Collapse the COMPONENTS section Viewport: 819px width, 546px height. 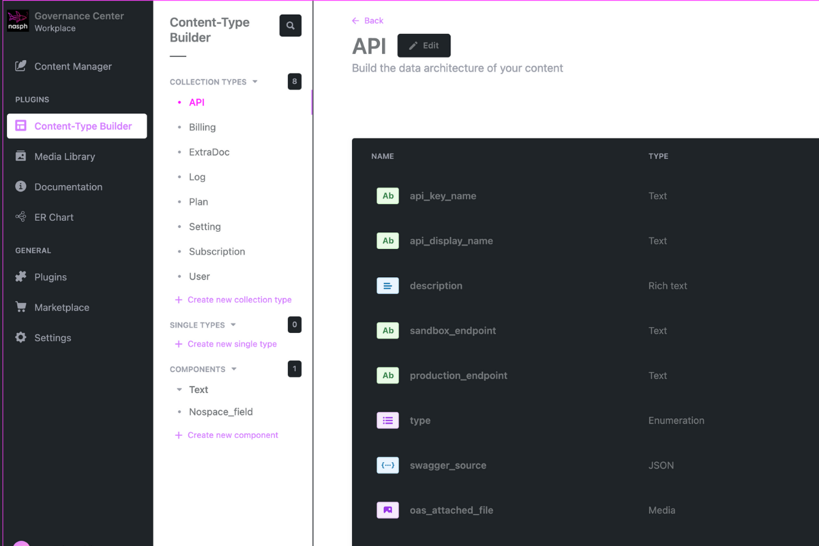point(234,369)
